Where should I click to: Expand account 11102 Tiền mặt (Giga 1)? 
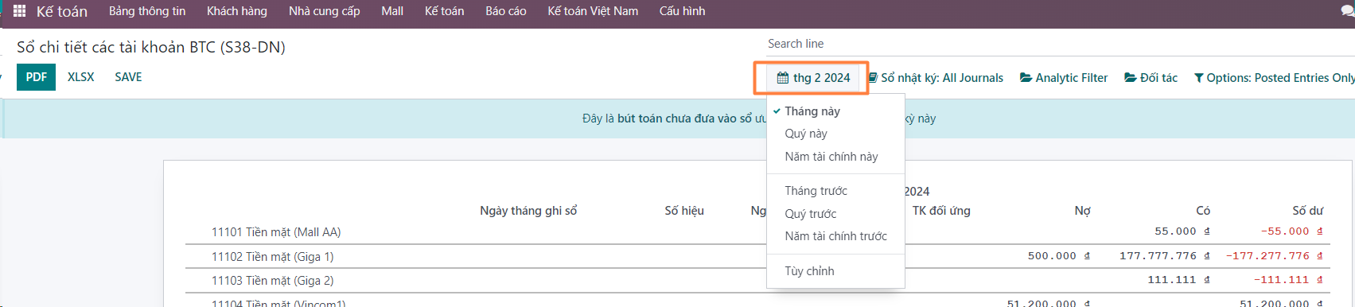[273, 257]
